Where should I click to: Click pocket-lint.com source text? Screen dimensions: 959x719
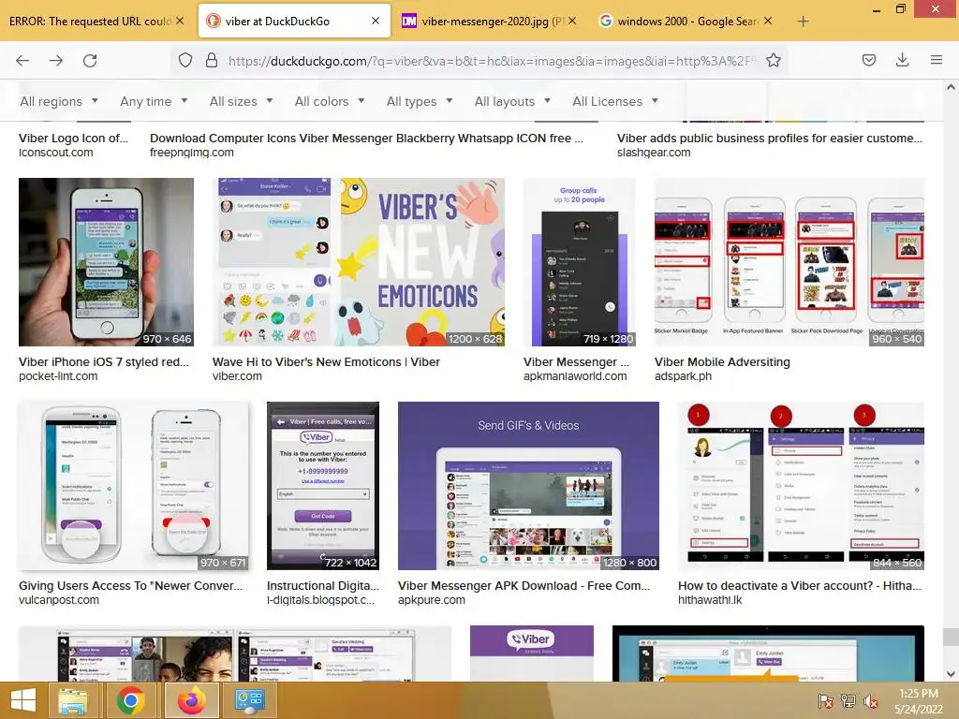pos(58,376)
